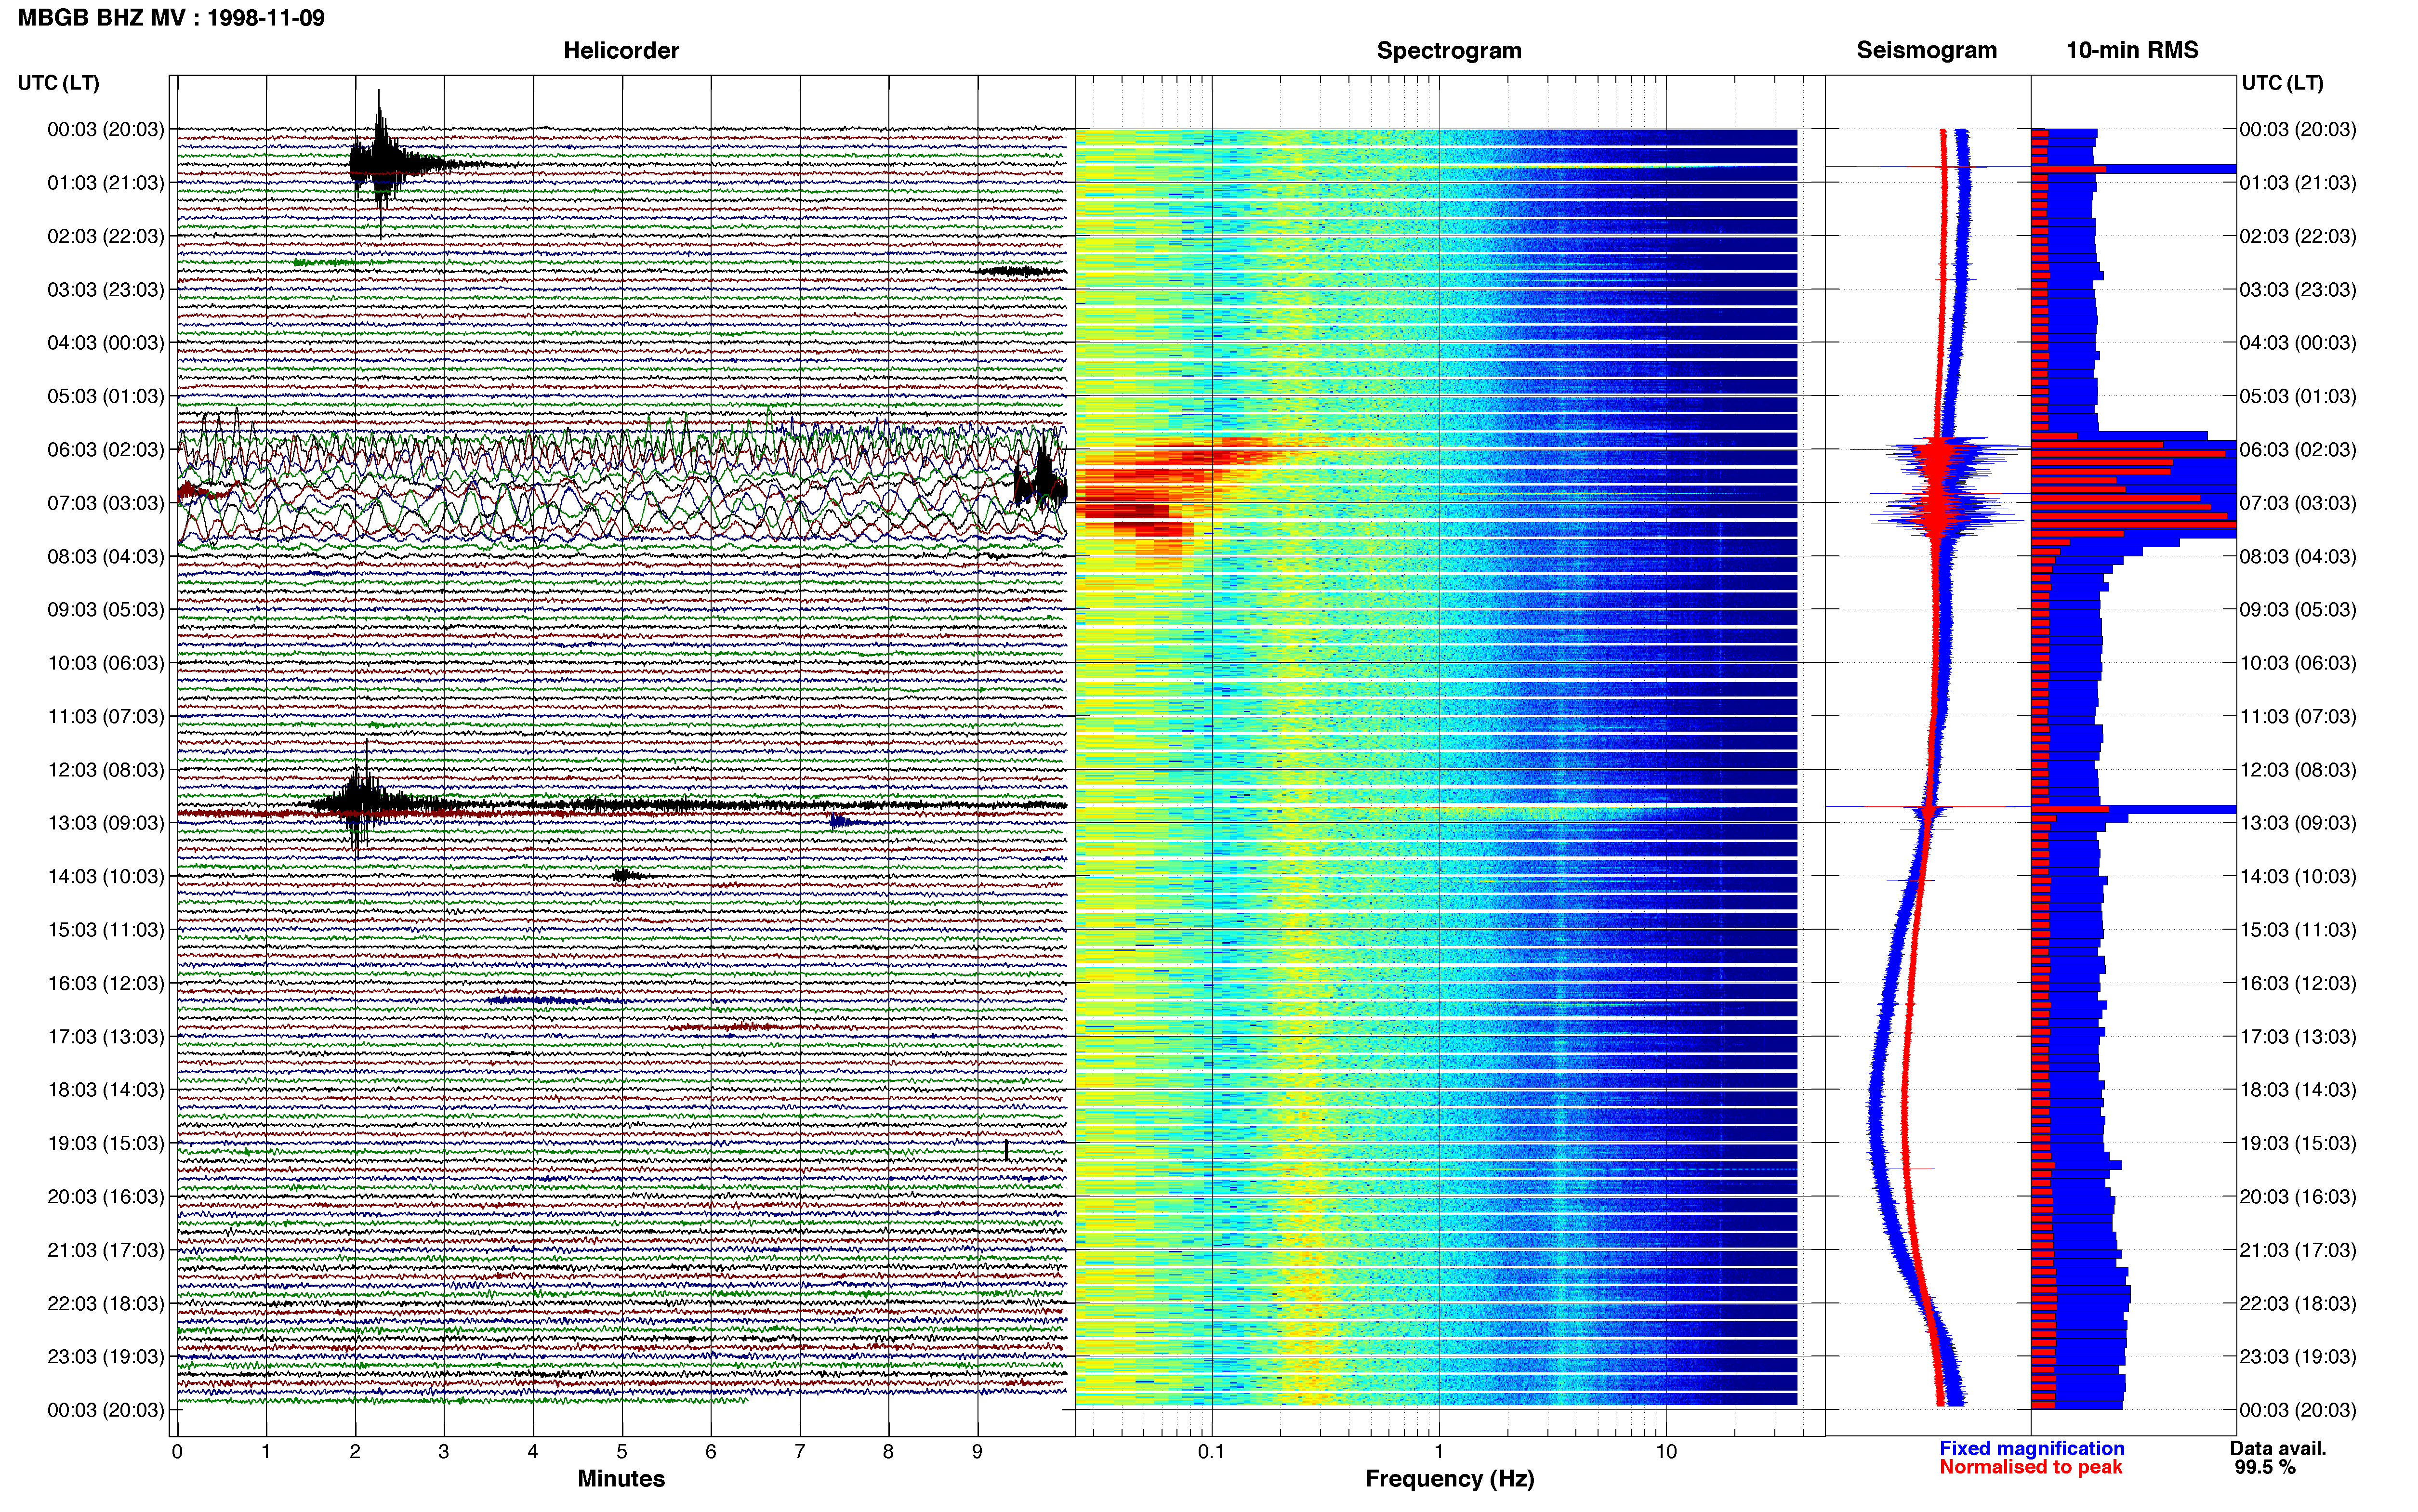Click the left 22:03 (18:03) time label
This screenshot has width=2418, height=1512.
click(x=106, y=1303)
